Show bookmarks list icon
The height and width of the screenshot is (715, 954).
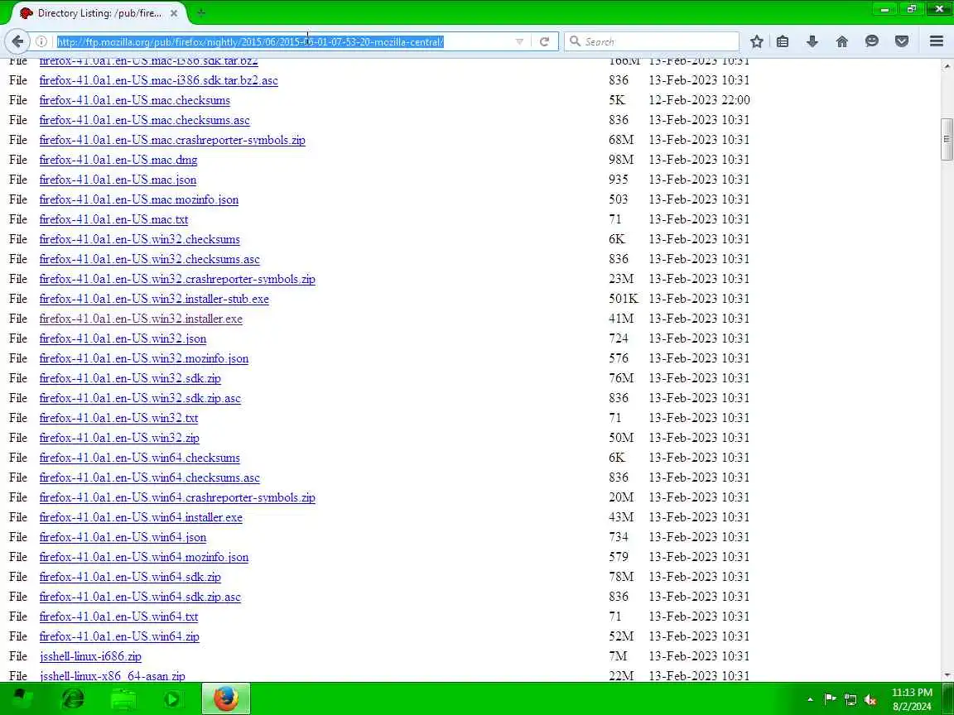click(x=783, y=41)
